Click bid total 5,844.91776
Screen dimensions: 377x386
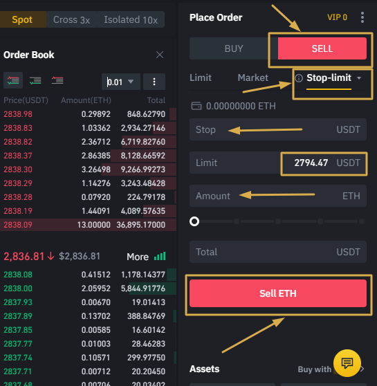(x=143, y=288)
